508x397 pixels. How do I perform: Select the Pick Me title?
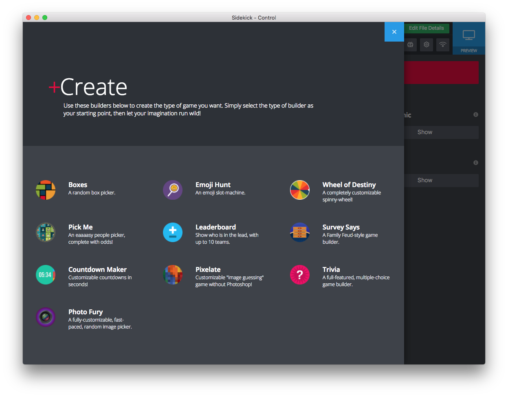[81, 227]
